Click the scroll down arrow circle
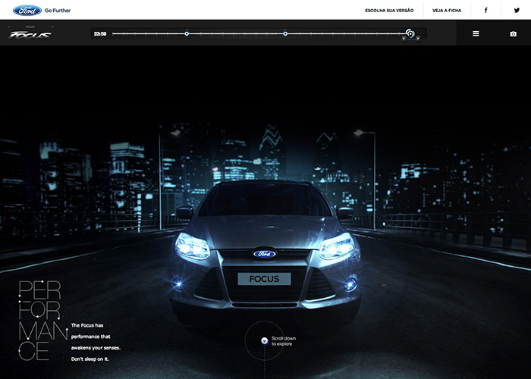The width and height of the screenshot is (531, 379). point(265,341)
